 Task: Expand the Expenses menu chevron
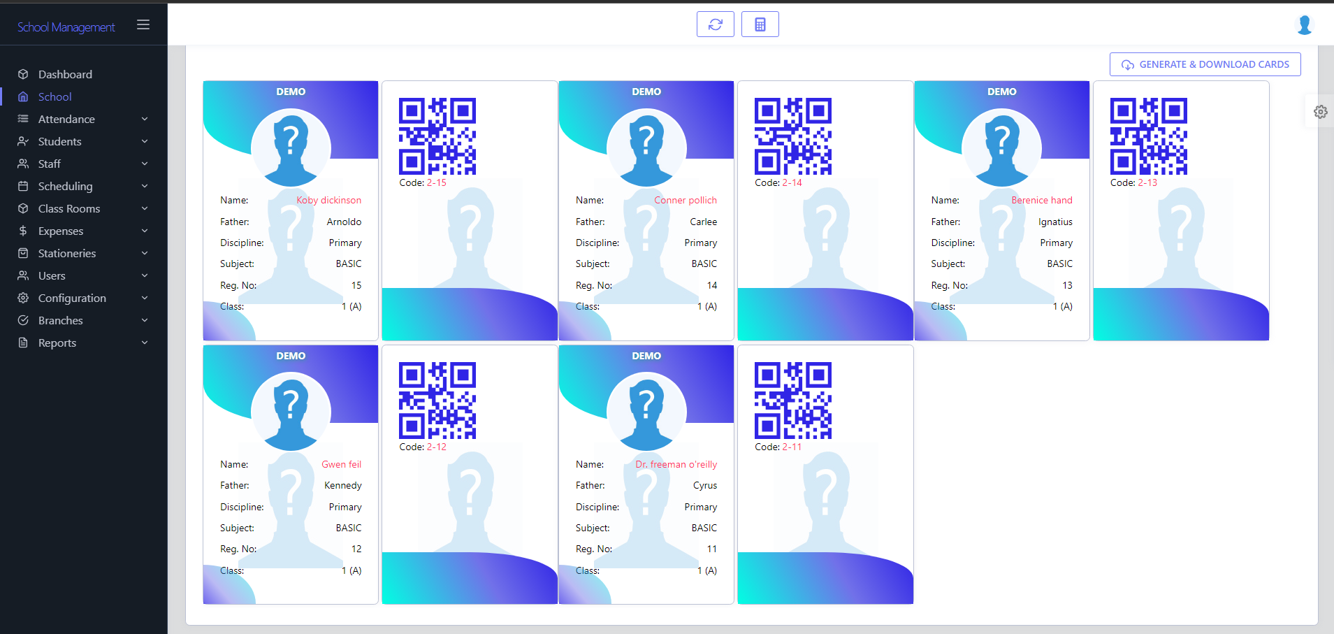[145, 231]
